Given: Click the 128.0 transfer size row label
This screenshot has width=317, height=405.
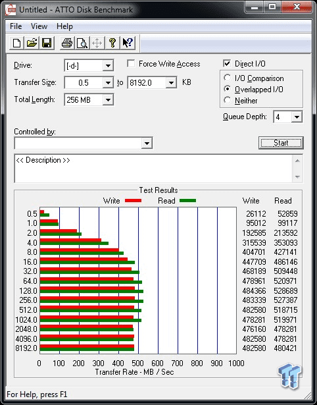Looking at the screenshot, I should coord(28,291).
